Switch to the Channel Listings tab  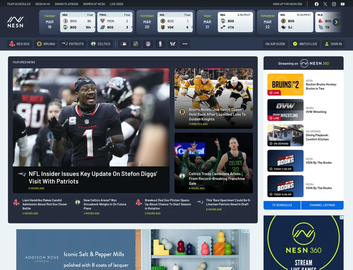322,205
